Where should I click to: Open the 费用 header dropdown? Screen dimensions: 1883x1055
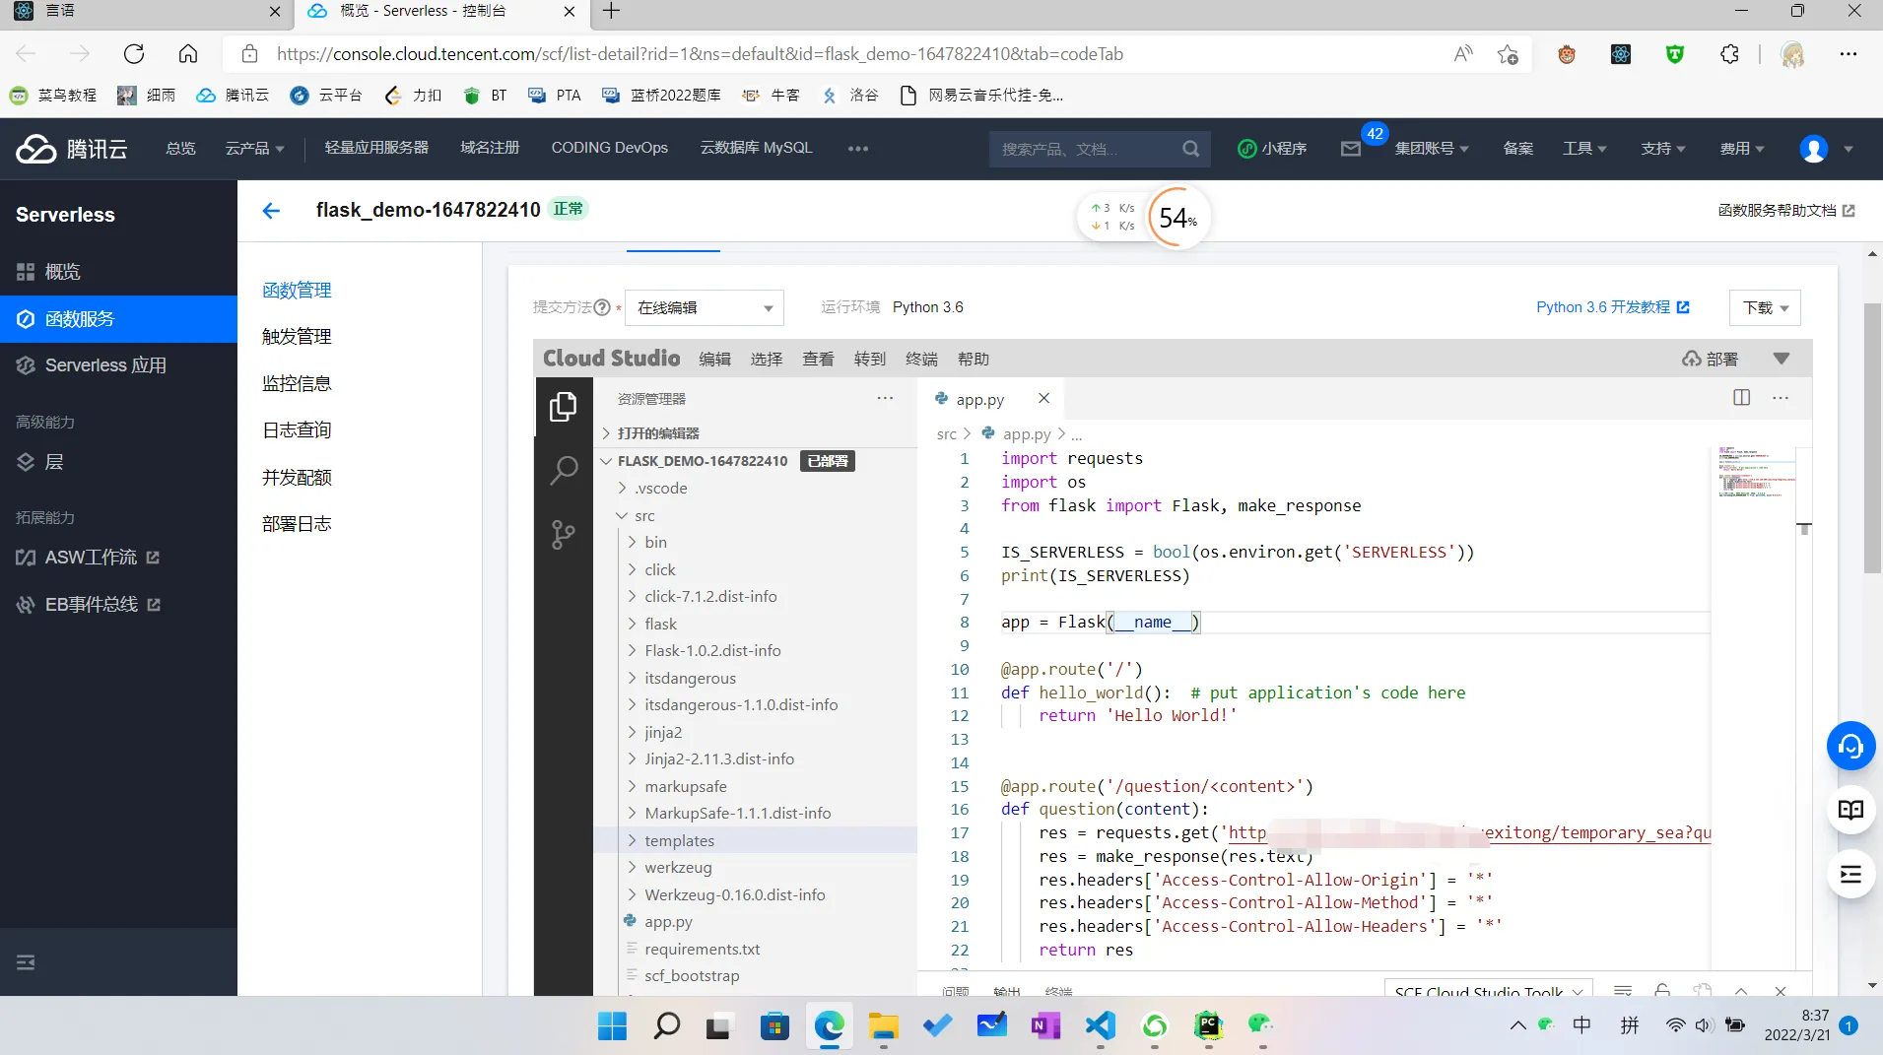click(x=1742, y=149)
